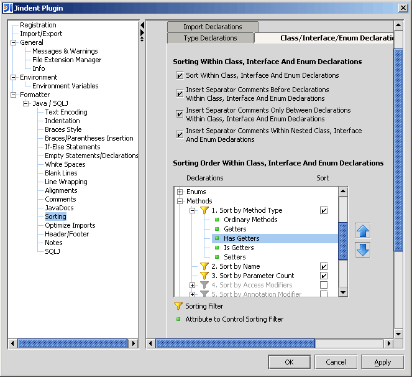Screen dimensions: 412x377
Task: Enable the Sort by Access Modifiers checkbox
Action: (324, 285)
